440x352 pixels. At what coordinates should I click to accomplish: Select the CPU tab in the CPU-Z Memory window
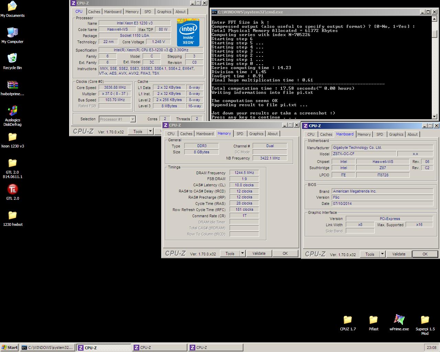pyautogui.click(x=171, y=134)
